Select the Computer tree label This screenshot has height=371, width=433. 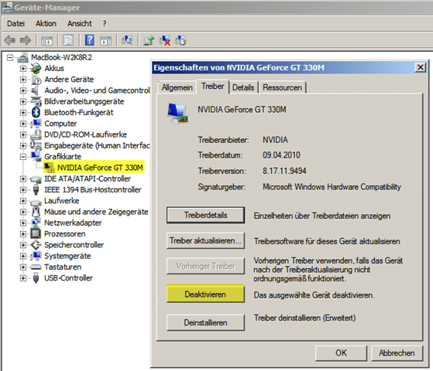[60, 124]
